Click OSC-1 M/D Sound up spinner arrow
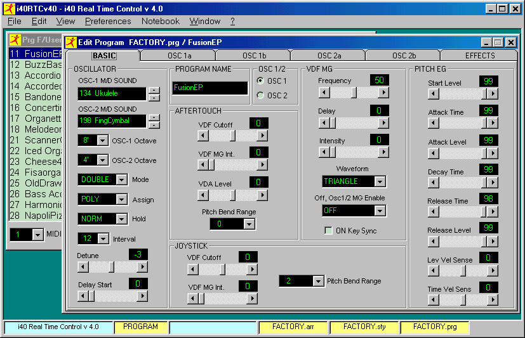 click(154, 90)
